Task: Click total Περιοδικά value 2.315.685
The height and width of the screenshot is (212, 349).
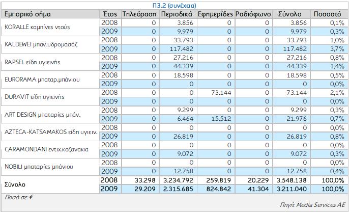Action: pyautogui.click(x=178, y=189)
